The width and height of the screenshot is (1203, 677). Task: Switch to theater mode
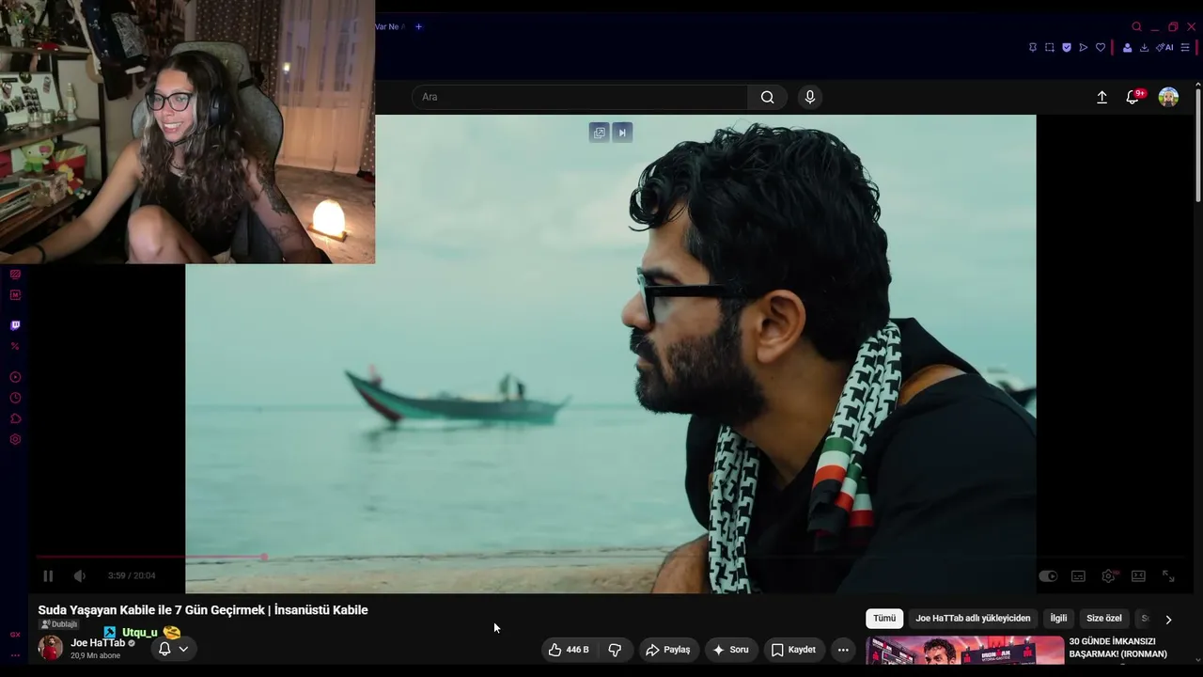click(x=1138, y=575)
